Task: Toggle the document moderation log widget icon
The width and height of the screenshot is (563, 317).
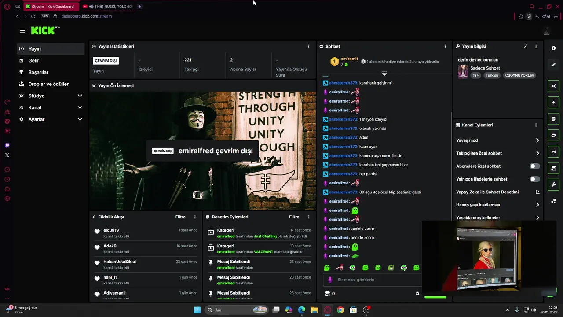Action: pyautogui.click(x=553, y=119)
